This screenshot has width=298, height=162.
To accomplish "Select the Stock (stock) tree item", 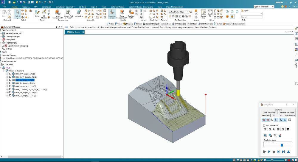I will point(10,40).
